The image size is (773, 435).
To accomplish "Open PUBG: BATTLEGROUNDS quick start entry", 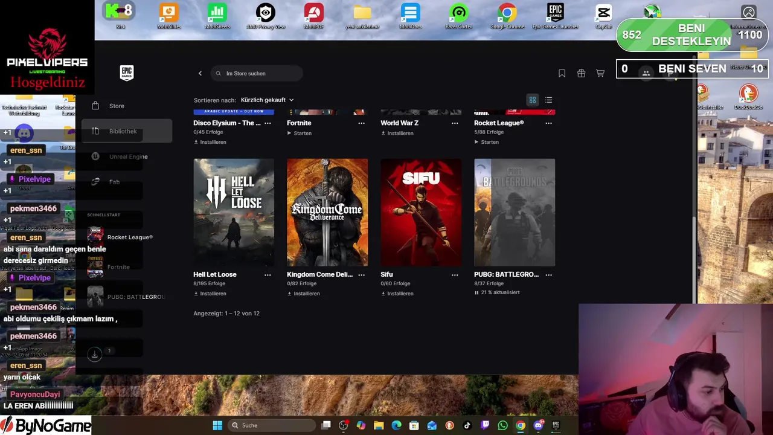I will click(127, 297).
